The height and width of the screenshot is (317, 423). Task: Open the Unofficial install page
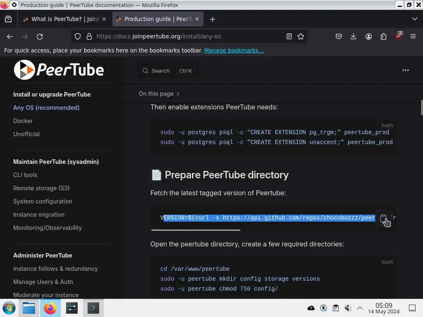click(26, 134)
